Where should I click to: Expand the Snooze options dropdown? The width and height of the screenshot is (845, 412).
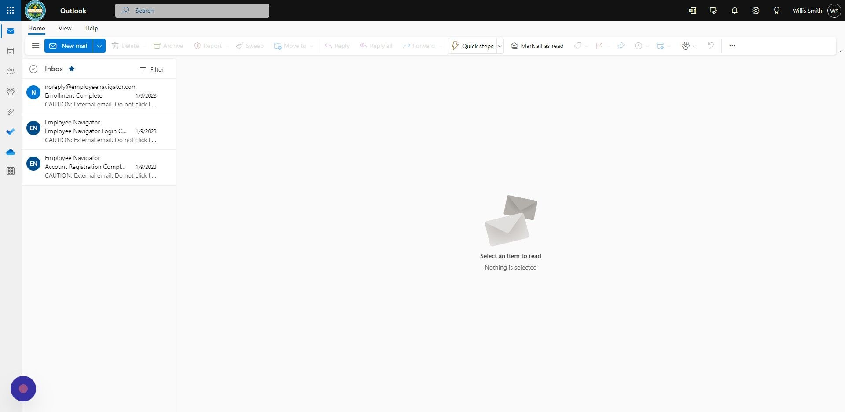(647, 46)
